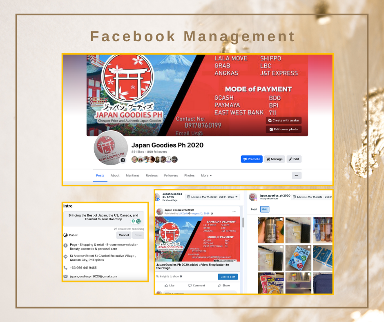
Task: Click the August 12, 2021 post date link
Action: 201,213
